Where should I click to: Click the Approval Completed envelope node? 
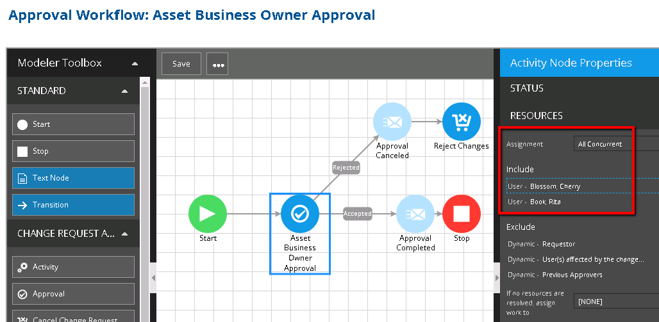(x=415, y=214)
